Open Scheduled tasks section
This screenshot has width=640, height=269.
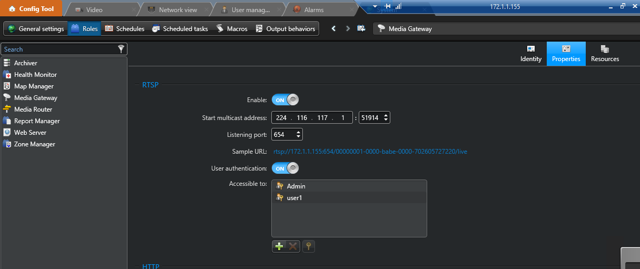coord(180,29)
